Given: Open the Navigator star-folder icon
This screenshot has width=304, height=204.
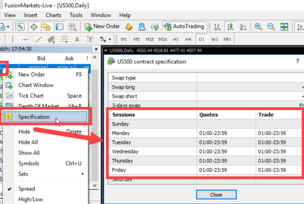Looking at the screenshot, I should coord(47,27).
